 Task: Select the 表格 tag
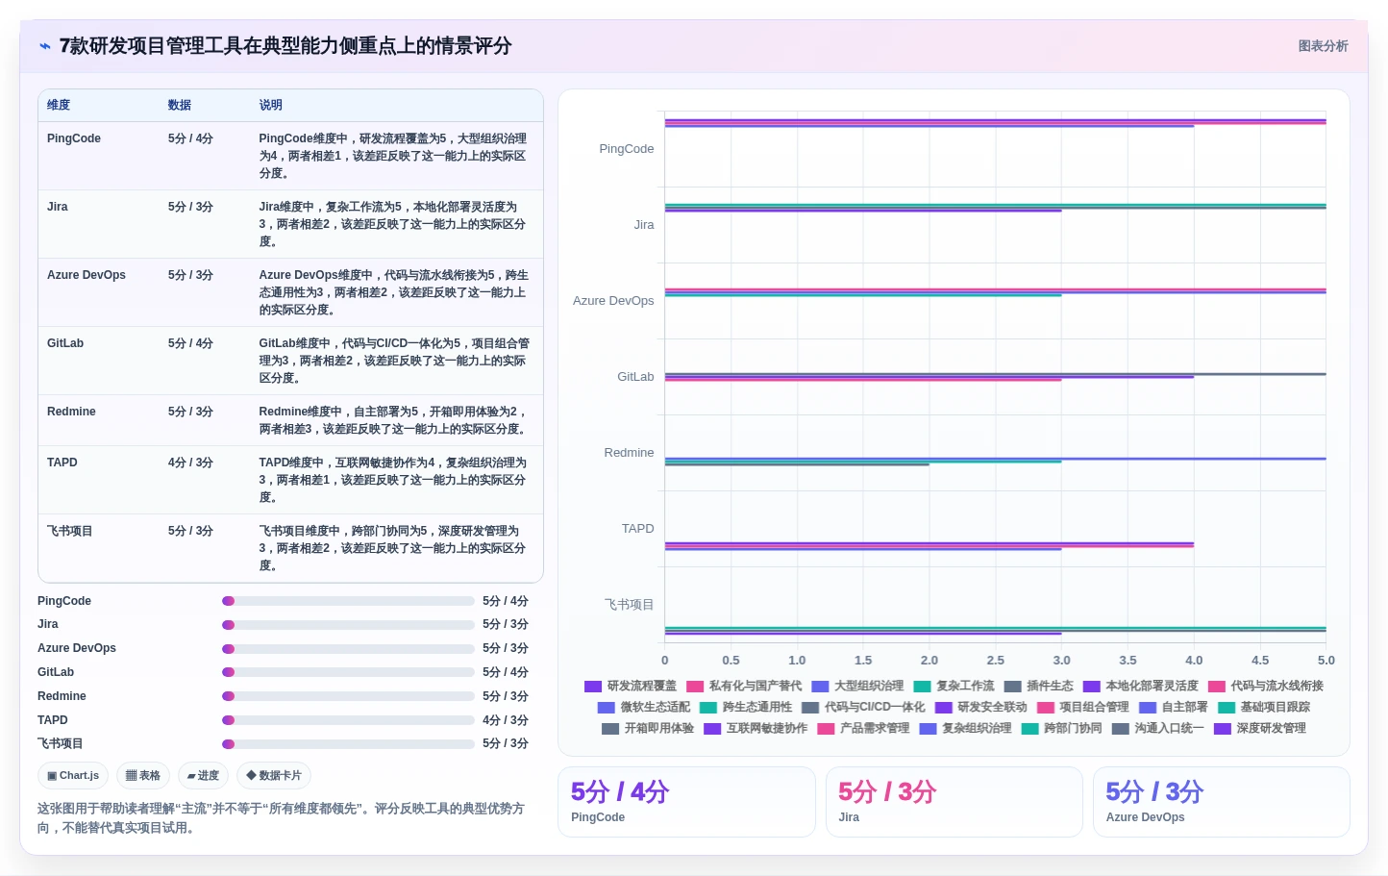[x=143, y=775]
